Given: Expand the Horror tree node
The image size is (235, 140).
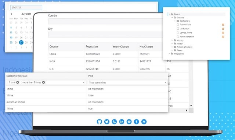Looking at the screenshot, I should coord(172,44).
